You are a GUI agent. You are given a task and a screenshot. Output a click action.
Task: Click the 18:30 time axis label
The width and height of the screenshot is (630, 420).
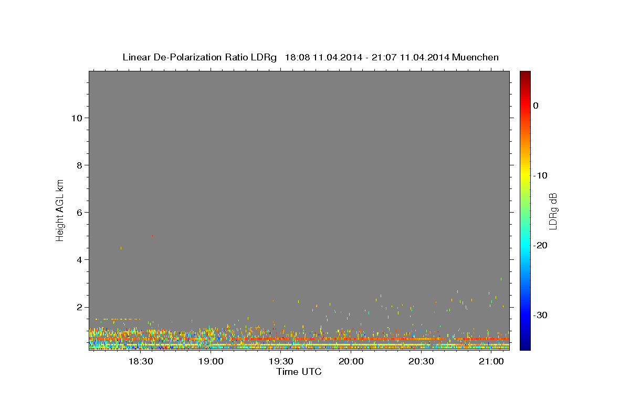pos(141,362)
